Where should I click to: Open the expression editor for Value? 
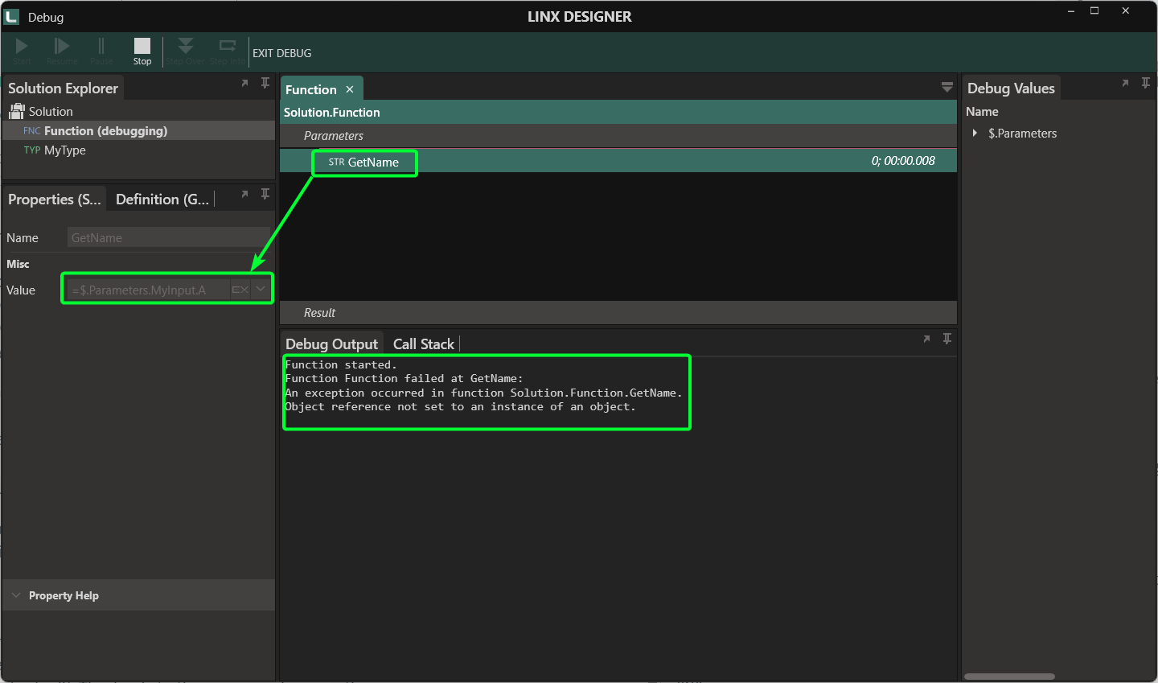240,290
